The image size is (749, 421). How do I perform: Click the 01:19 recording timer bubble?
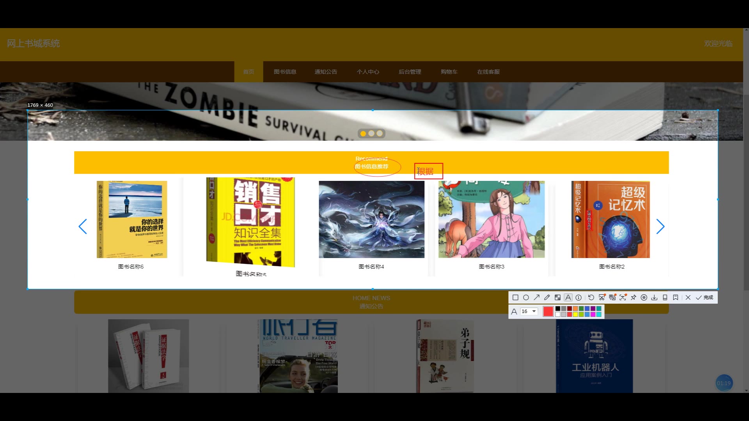pyautogui.click(x=724, y=383)
